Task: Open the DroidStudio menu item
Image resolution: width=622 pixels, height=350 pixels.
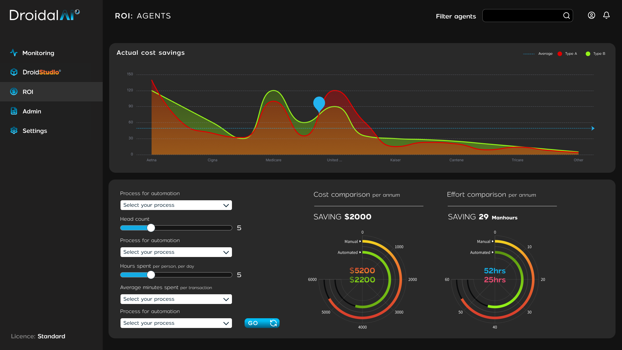Action: pyautogui.click(x=51, y=72)
